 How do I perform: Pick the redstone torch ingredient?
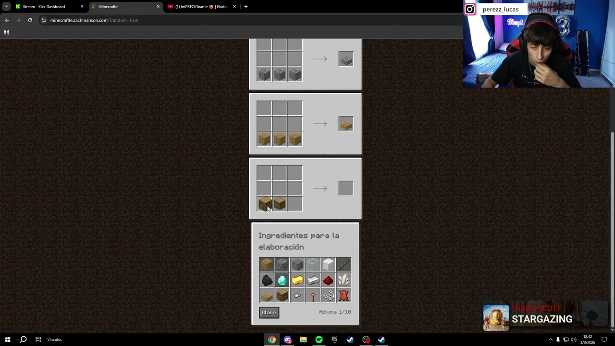click(313, 296)
